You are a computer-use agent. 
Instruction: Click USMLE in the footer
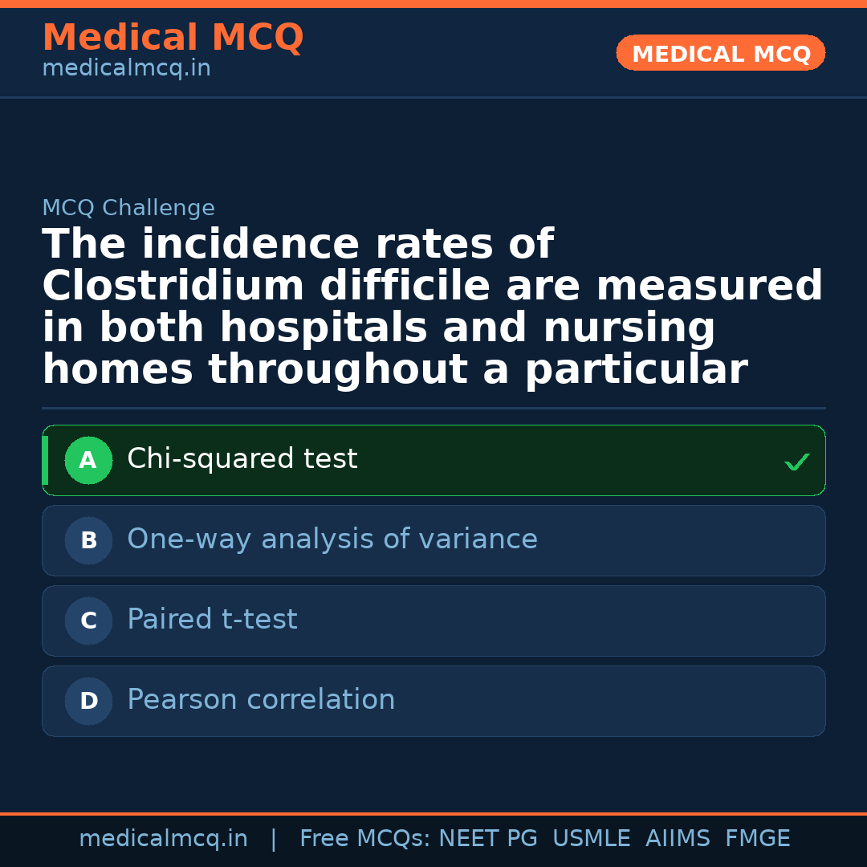591,839
